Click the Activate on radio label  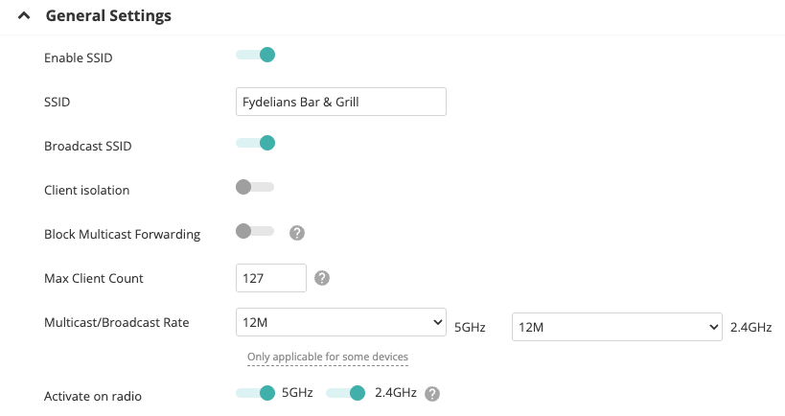coord(86,396)
